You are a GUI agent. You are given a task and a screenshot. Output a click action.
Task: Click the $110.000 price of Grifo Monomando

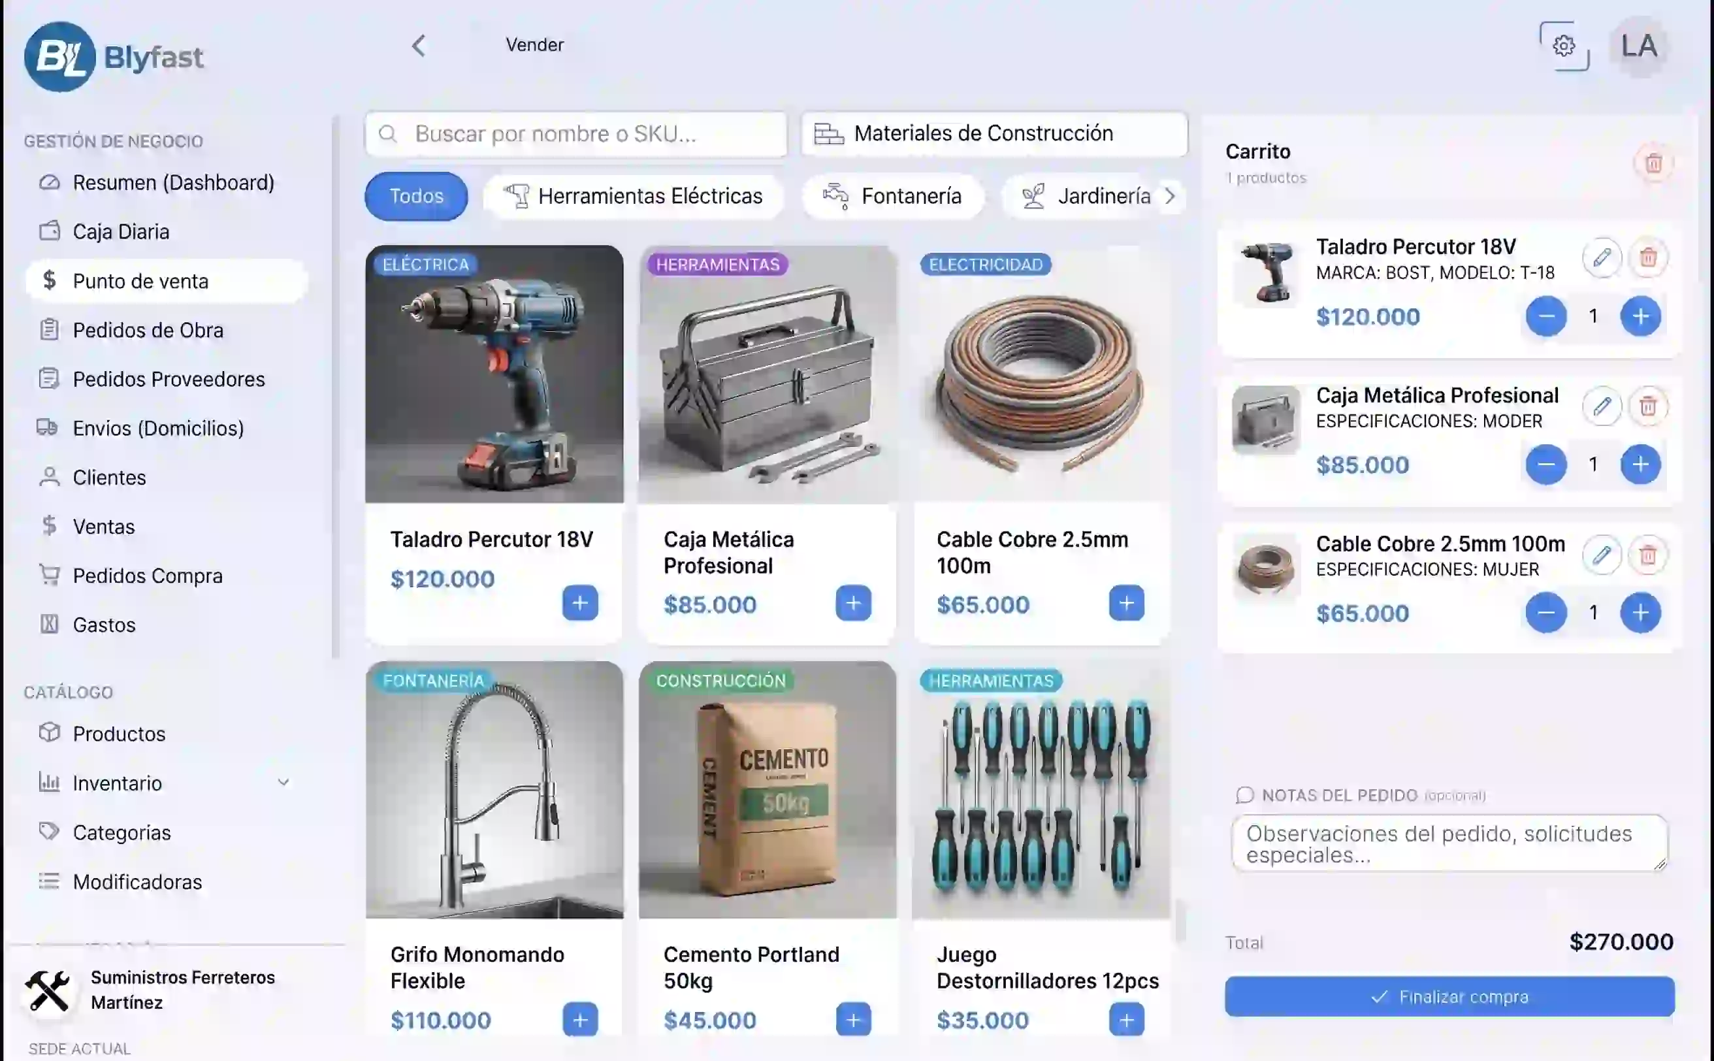pos(441,1020)
